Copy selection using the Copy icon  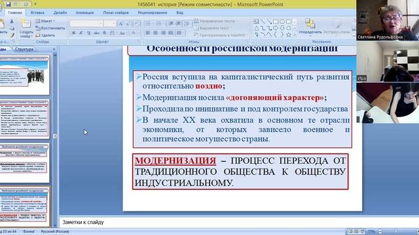point(12,28)
